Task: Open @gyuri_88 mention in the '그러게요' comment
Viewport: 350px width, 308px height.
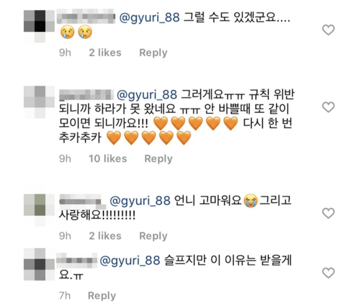Action: pyautogui.click(x=147, y=95)
